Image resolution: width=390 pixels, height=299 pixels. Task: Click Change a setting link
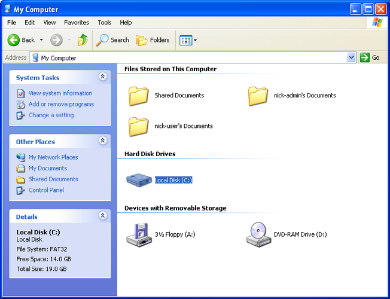tap(51, 115)
